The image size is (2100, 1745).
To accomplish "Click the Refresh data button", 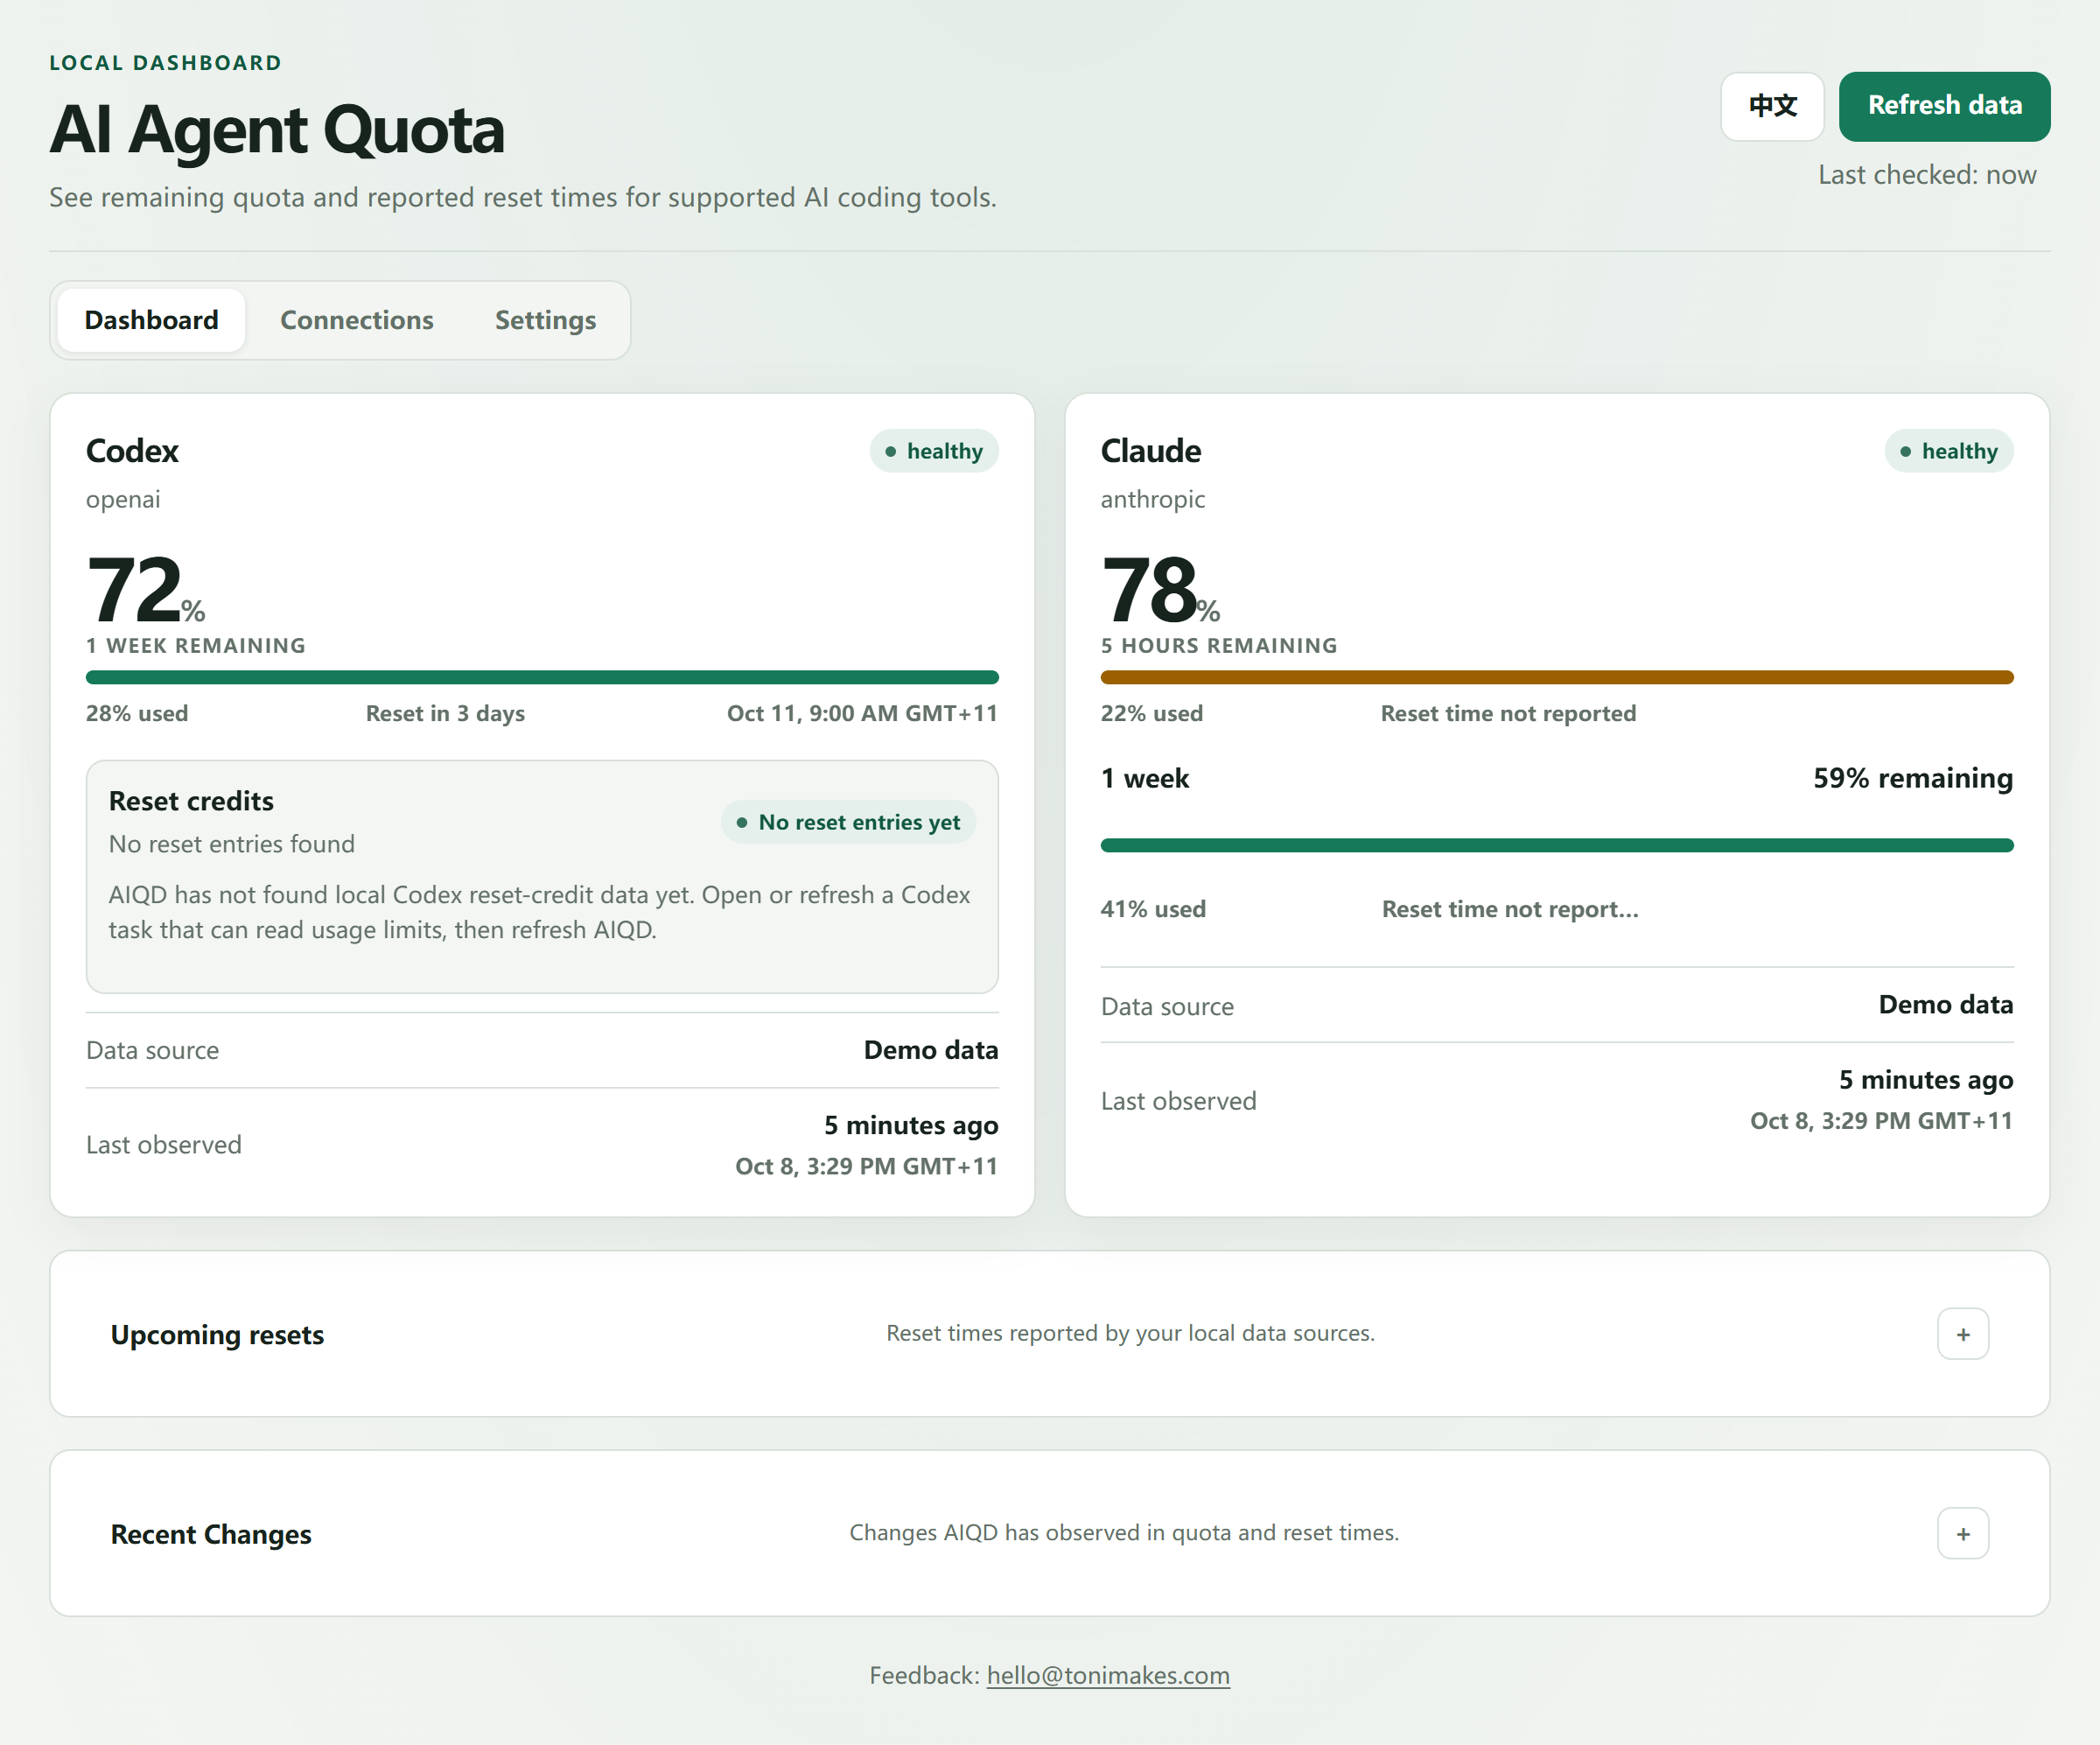I will pyautogui.click(x=1944, y=106).
